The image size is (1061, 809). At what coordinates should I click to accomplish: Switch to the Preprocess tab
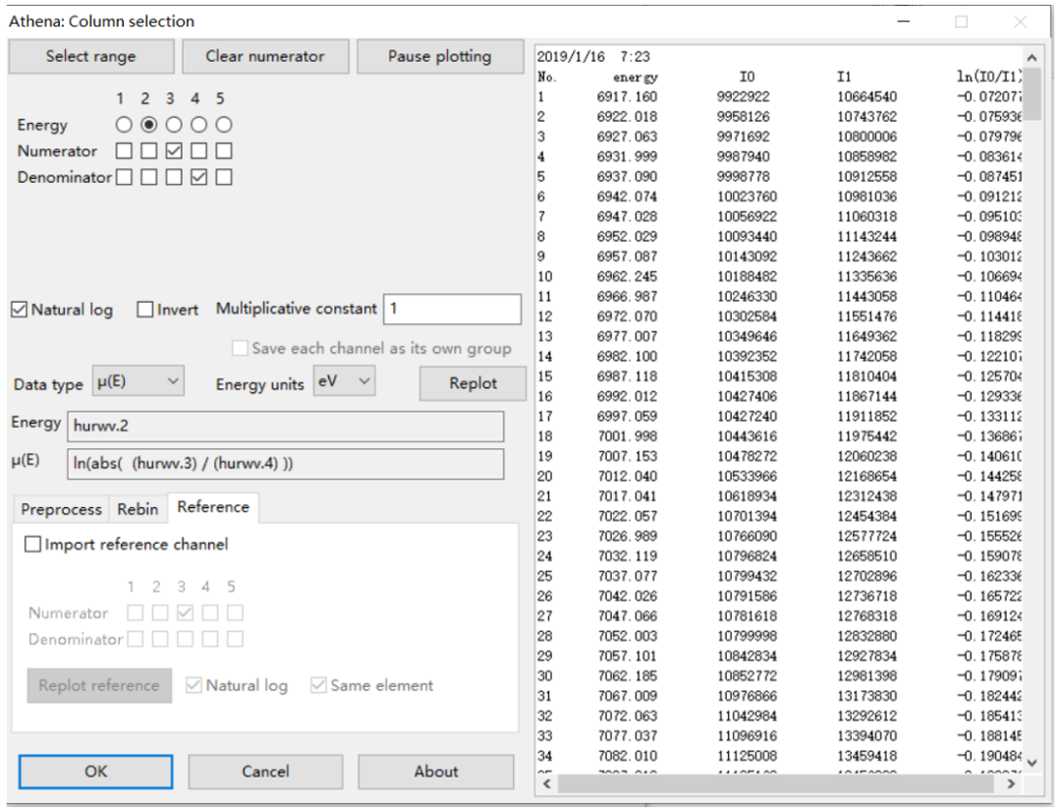pos(60,509)
